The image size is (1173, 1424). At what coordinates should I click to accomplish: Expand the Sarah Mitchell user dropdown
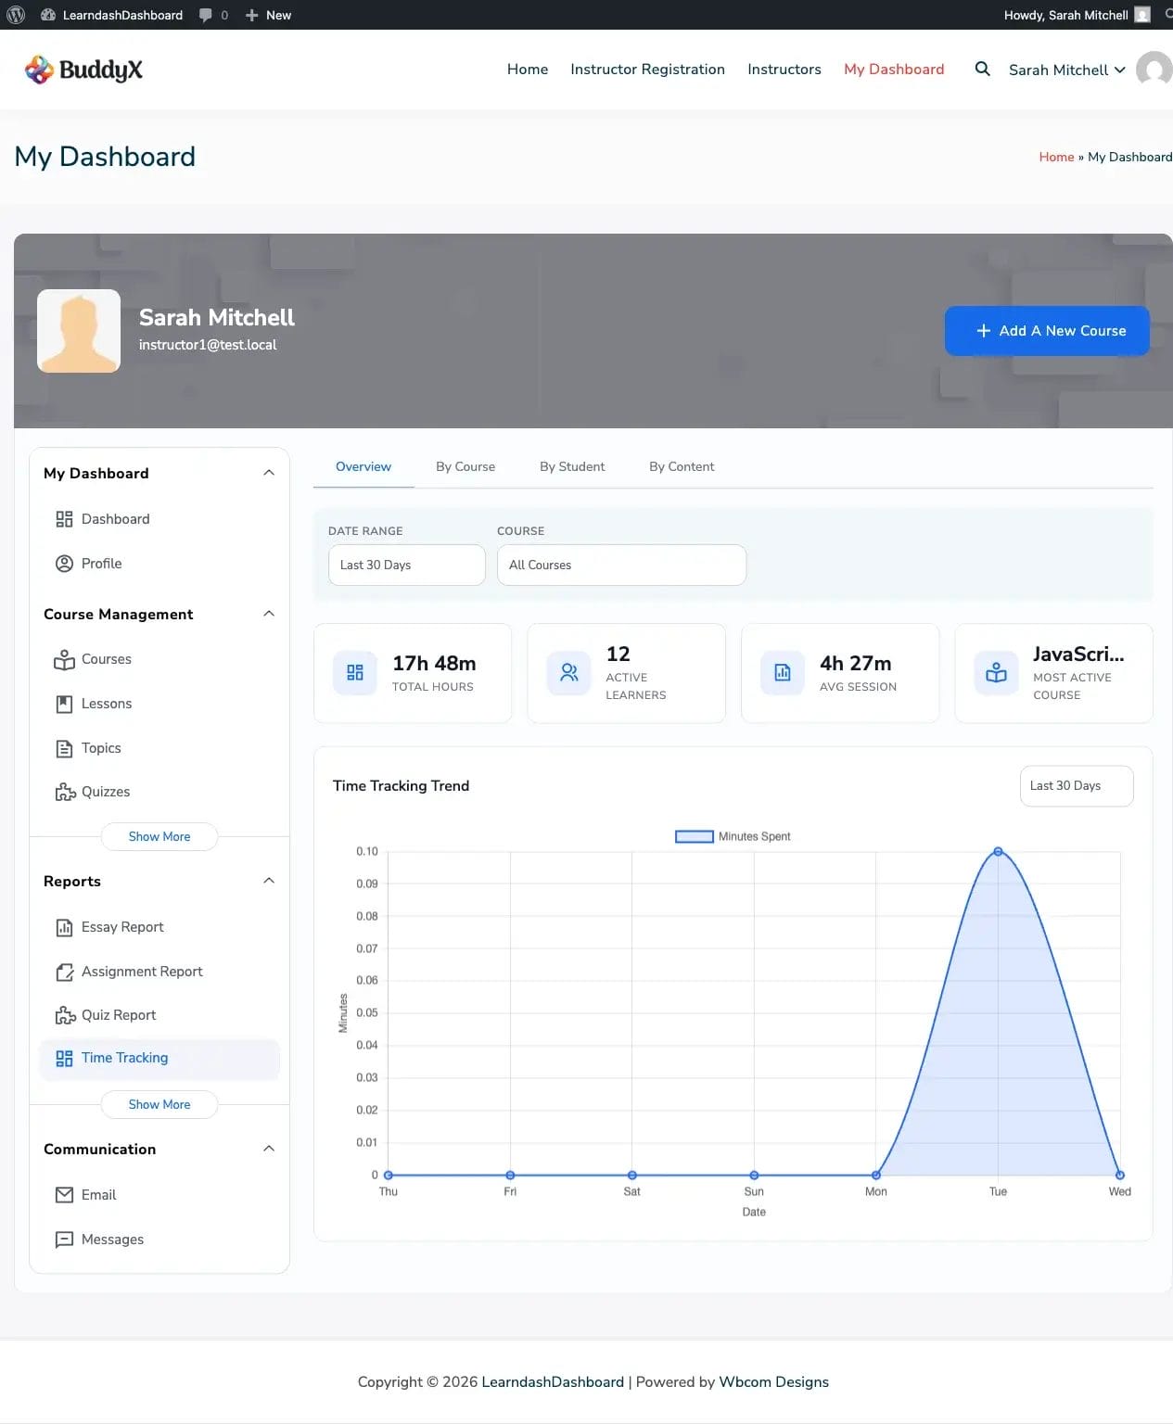point(1066,70)
